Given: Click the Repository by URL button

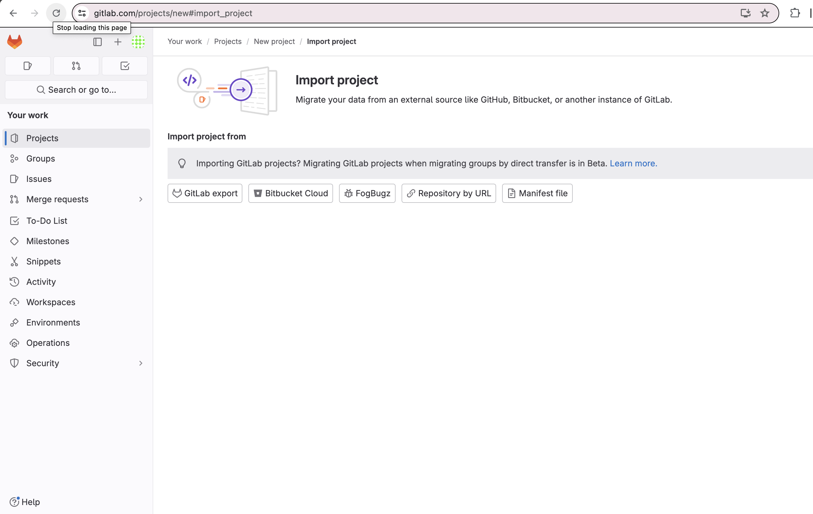Looking at the screenshot, I should (448, 193).
